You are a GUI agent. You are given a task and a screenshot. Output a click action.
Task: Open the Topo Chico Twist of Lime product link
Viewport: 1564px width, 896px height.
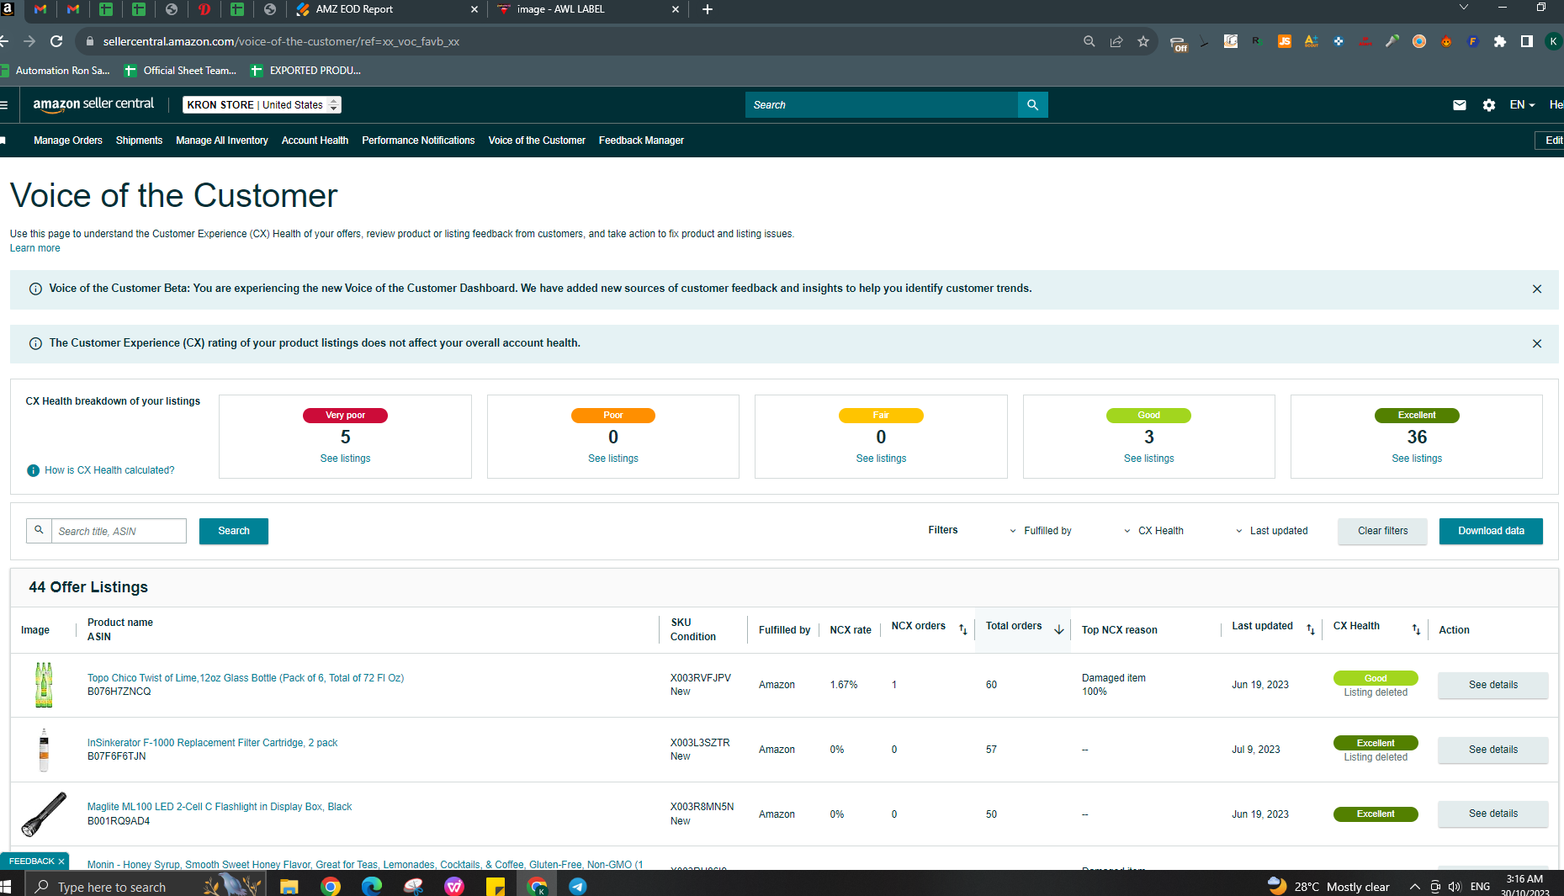click(246, 678)
